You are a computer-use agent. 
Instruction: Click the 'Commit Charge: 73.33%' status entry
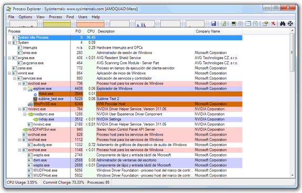pos(64,183)
